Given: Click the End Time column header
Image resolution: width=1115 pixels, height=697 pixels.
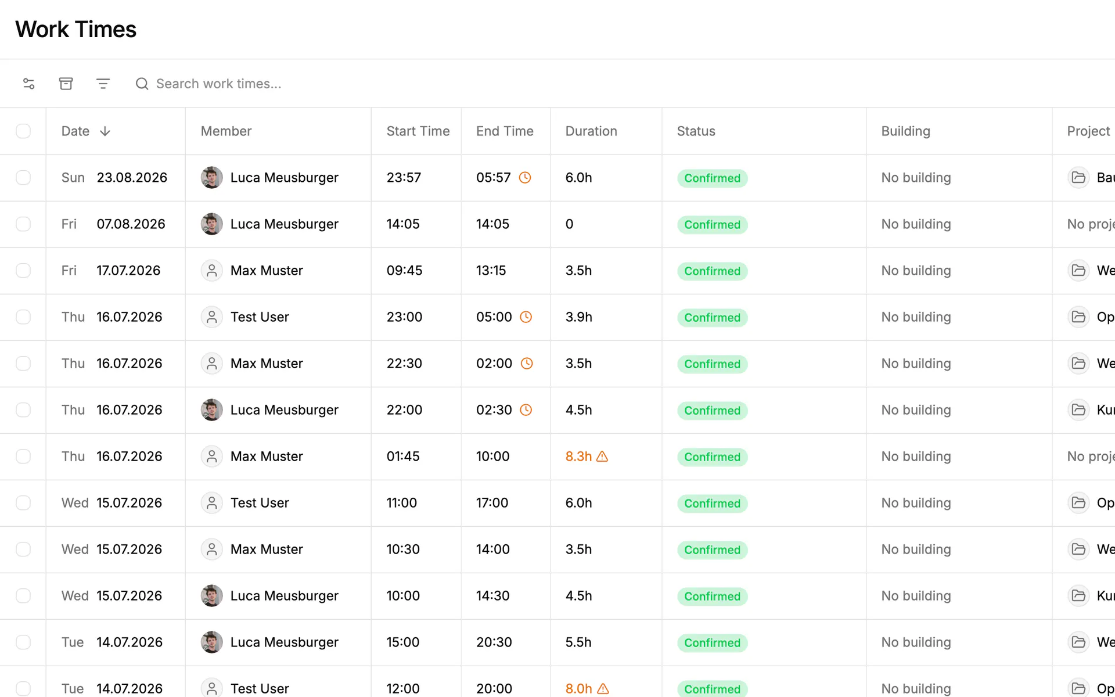Looking at the screenshot, I should click(x=505, y=131).
